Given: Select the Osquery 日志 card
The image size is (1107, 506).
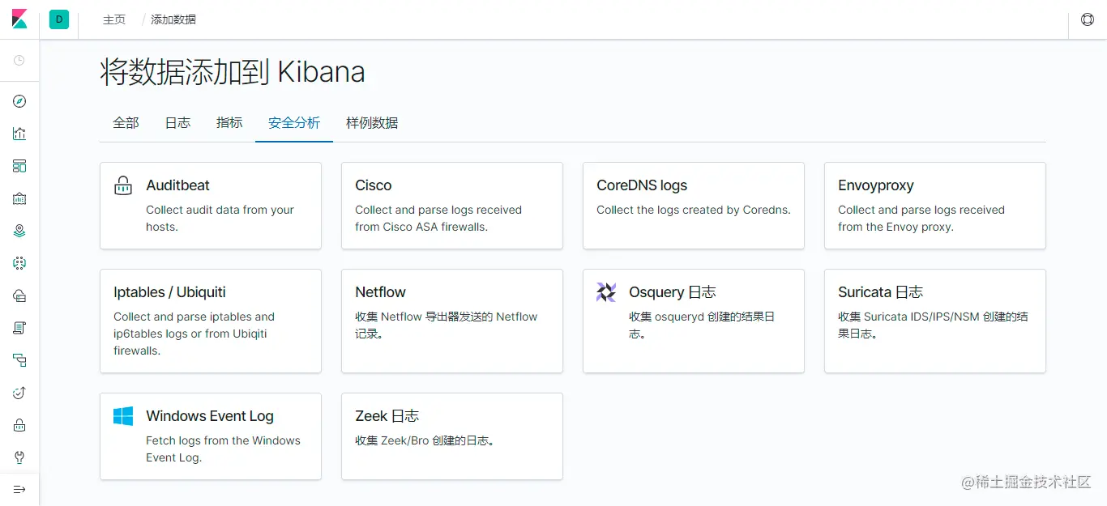Looking at the screenshot, I should (x=694, y=321).
